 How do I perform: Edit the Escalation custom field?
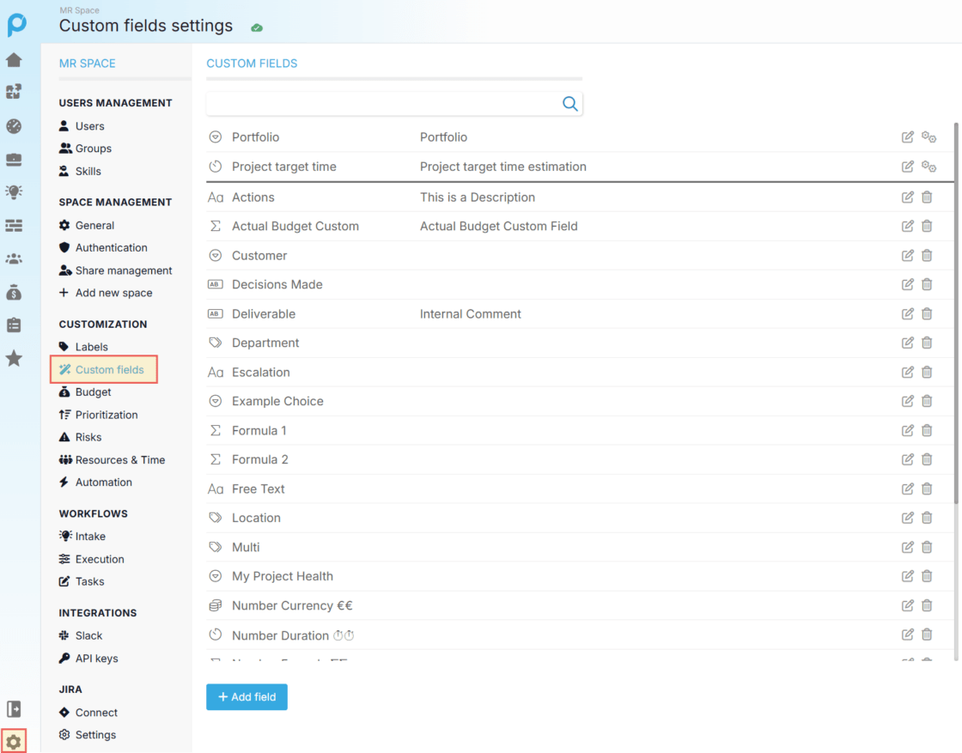pyautogui.click(x=907, y=372)
